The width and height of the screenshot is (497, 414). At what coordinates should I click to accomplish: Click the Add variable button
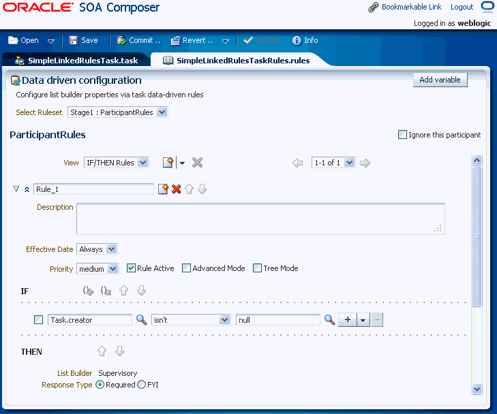coord(440,80)
